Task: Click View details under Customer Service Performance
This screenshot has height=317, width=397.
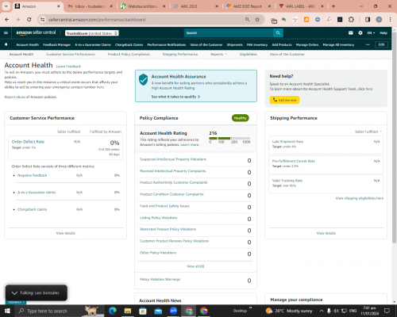Action: click(66, 233)
